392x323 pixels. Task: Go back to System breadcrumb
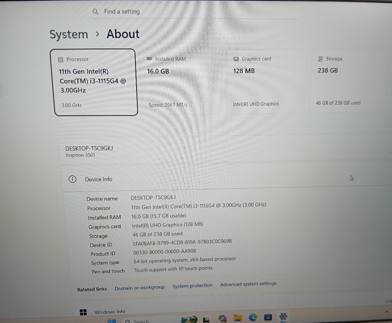coord(69,34)
